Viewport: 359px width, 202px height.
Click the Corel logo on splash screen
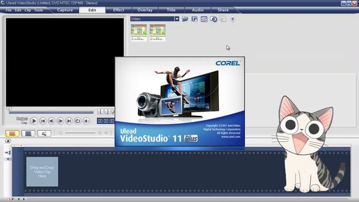(228, 63)
